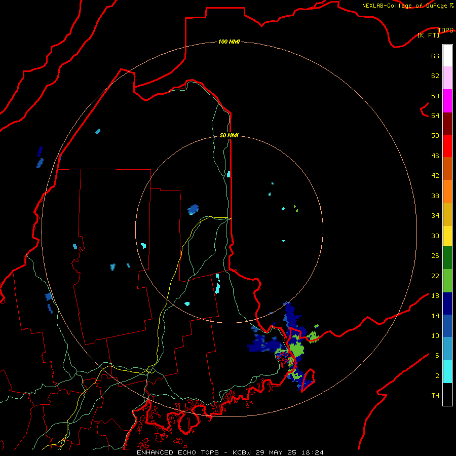
Task: Click the [K FT] units label
Action: click(428, 35)
